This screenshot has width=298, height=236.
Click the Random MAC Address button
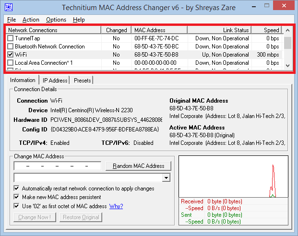(x=138, y=166)
